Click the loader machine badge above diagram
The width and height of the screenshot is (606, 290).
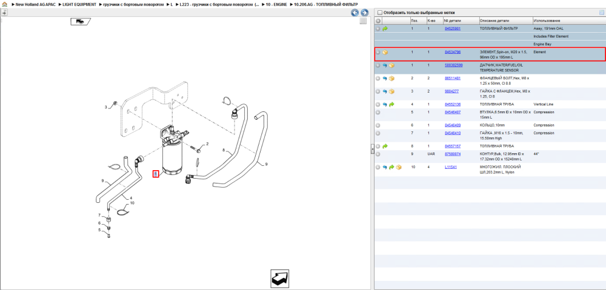click(80, 21)
